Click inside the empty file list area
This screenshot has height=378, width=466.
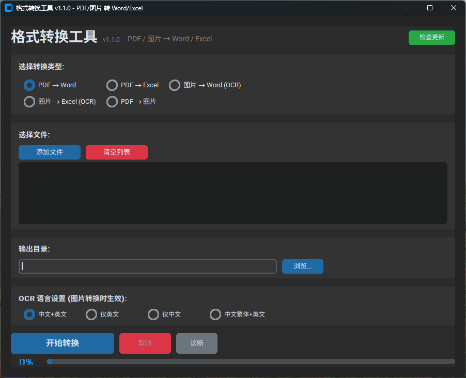pyautogui.click(x=232, y=193)
